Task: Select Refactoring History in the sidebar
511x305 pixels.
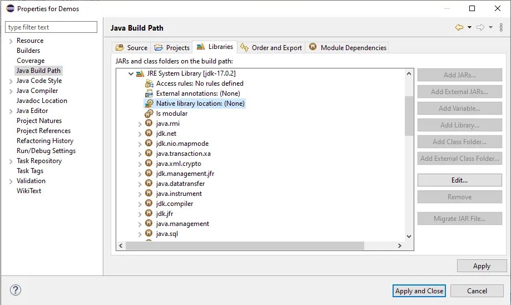Action: [45, 141]
